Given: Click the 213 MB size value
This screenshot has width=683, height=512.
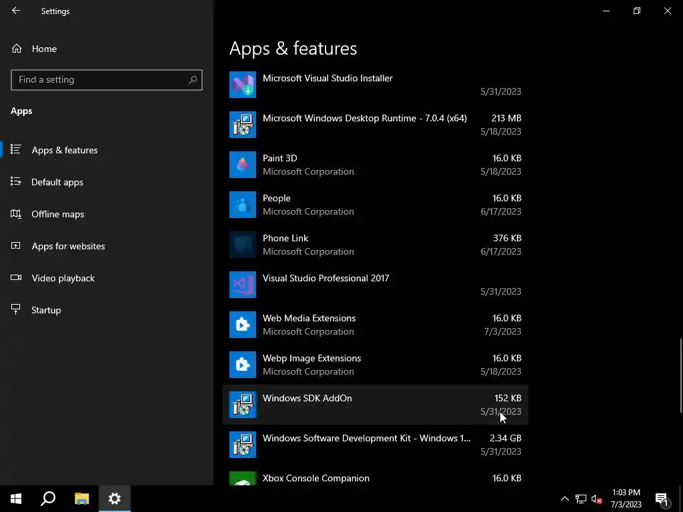Looking at the screenshot, I should pyautogui.click(x=506, y=118).
